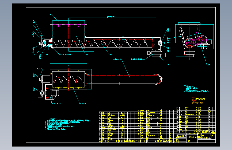Click the hopper top cover plate in the side view
The height and width of the screenshot is (150, 232).
[69, 24]
